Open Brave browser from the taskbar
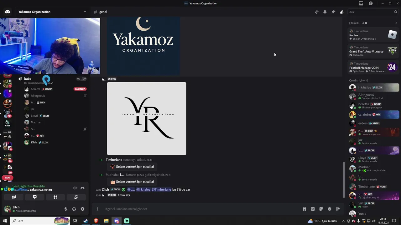This screenshot has height=225, width=401. [96, 221]
